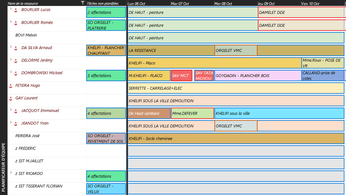Select the De Haut sanitaire task
346x195 pixels.
click(149, 113)
